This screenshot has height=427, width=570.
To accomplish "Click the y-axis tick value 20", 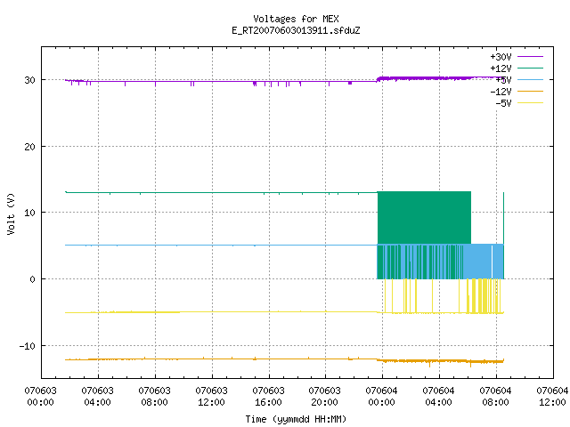I will (x=29, y=147).
